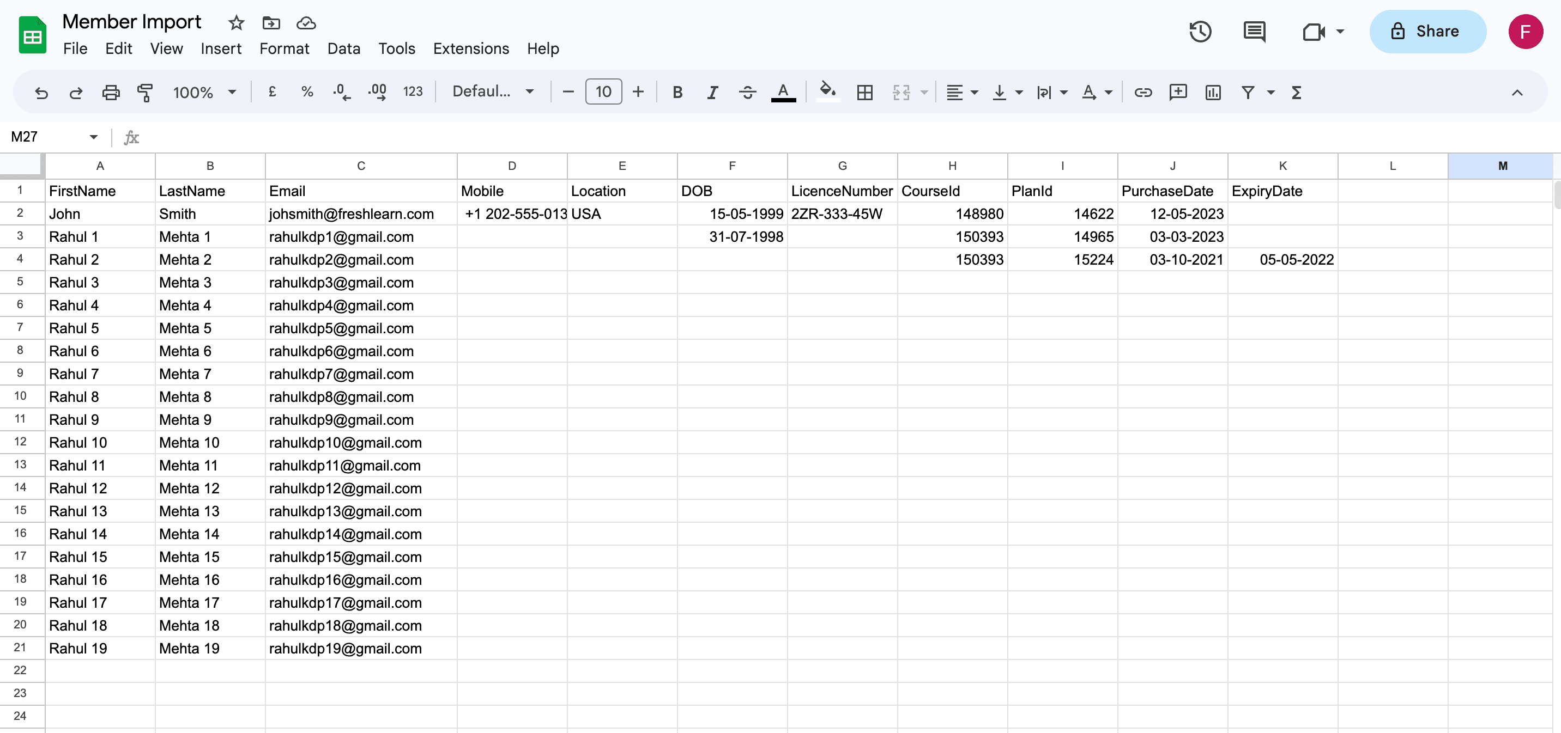This screenshot has height=733, width=1561.
Task: Open the Functions sigma menu
Action: [1296, 92]
